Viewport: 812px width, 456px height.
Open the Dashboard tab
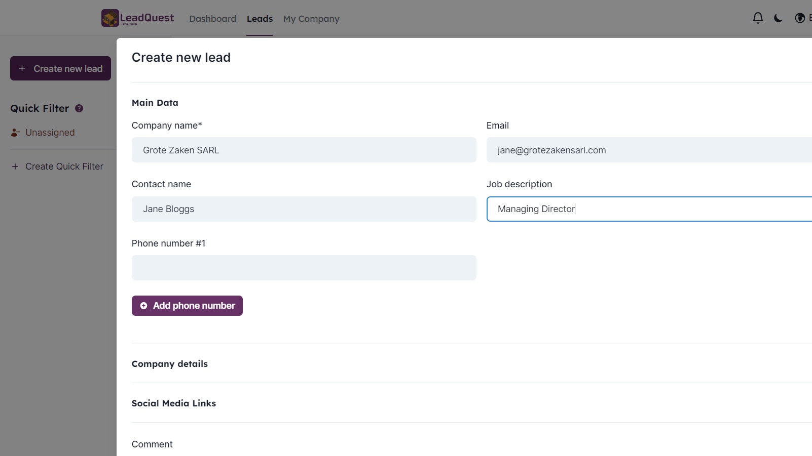(x=212, y=19)
